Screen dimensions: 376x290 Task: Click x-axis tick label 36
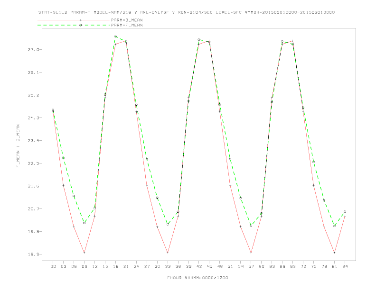178,266
